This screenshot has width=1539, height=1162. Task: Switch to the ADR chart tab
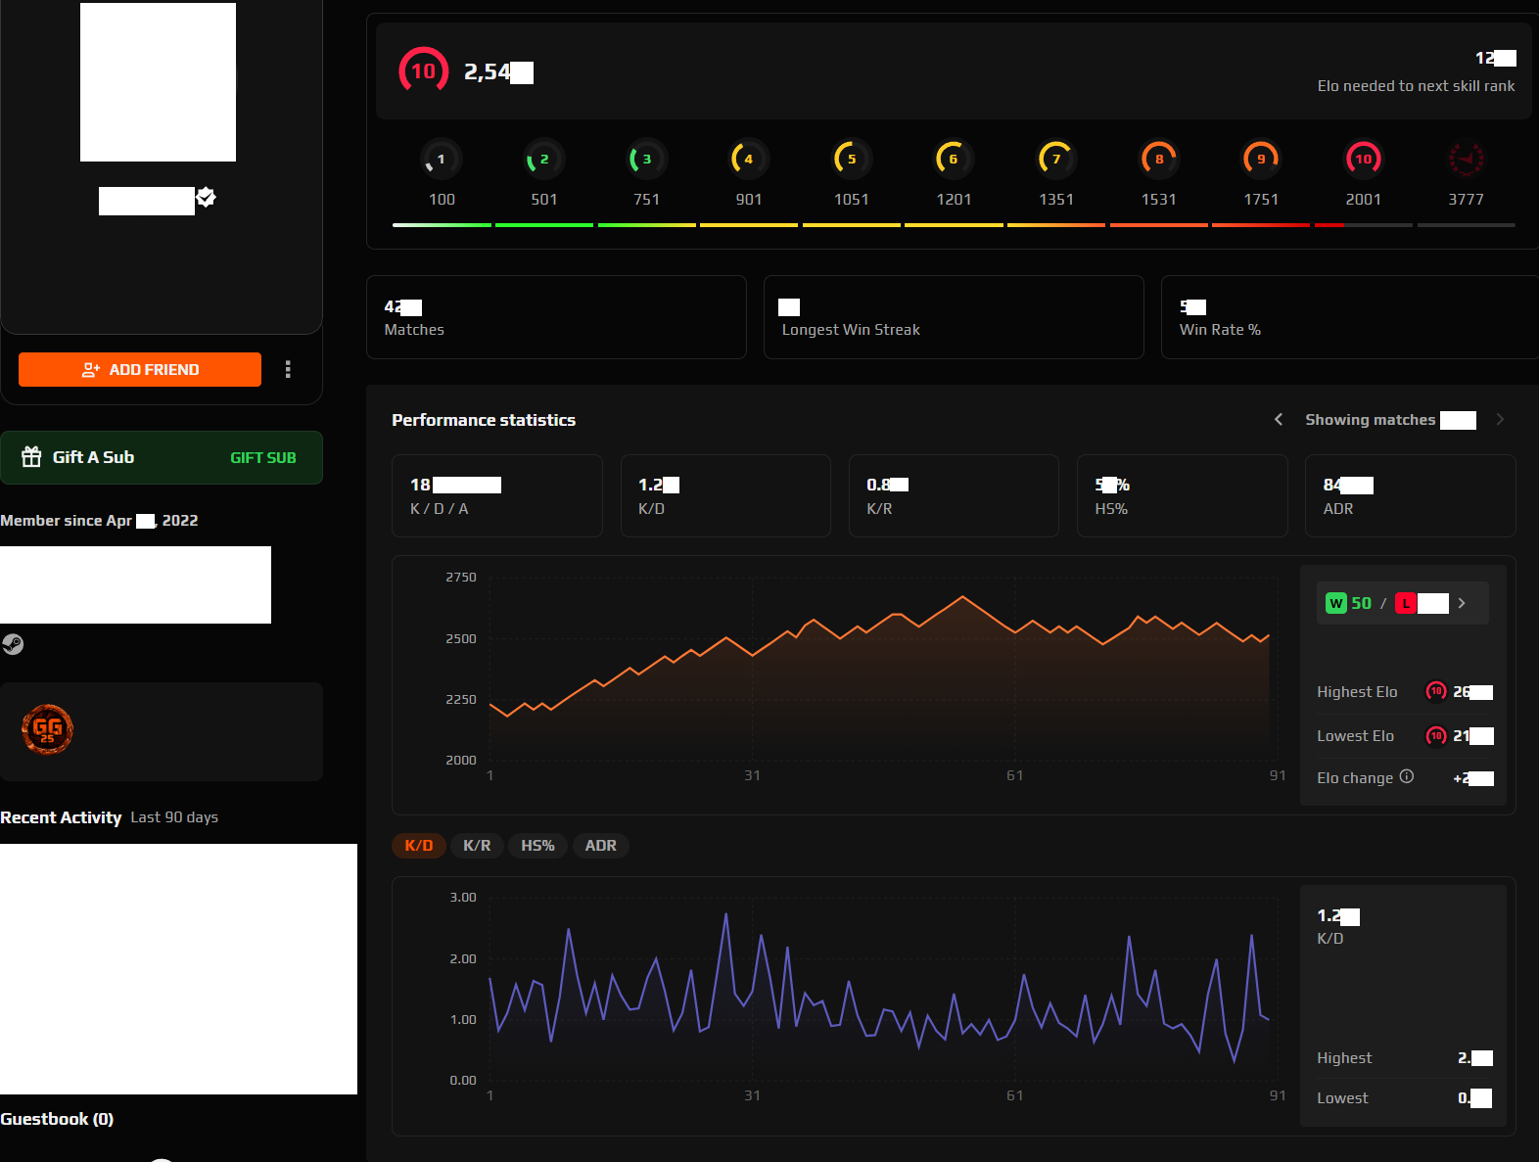point(600,846)
